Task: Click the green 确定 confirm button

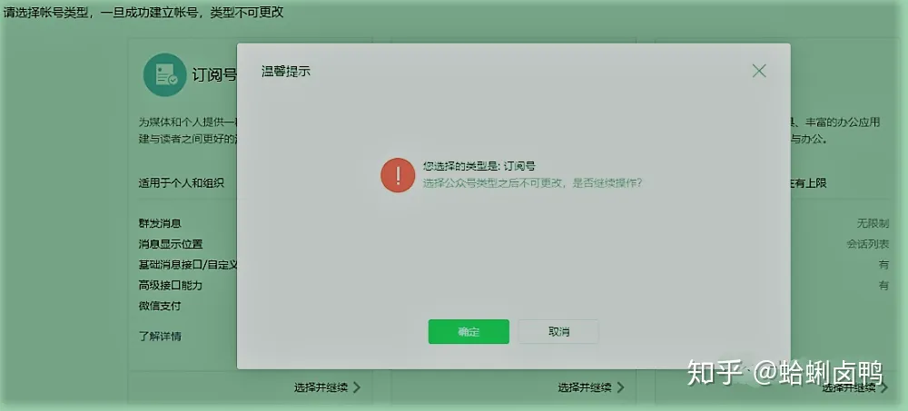Action: [x=469, y=332]
